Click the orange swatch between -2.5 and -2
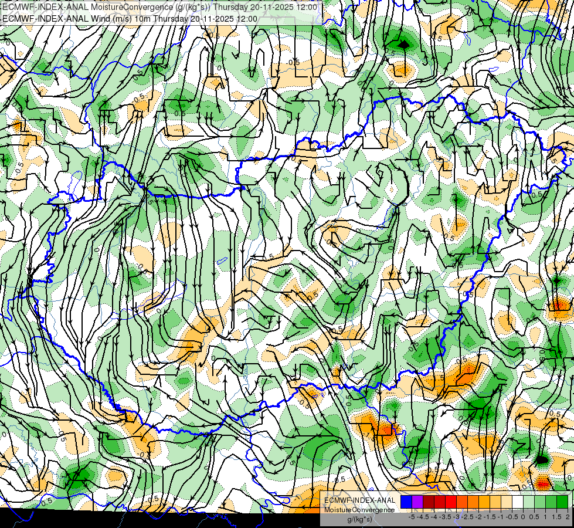The width and height of the screenshot is (574, 528). point(473,502)
